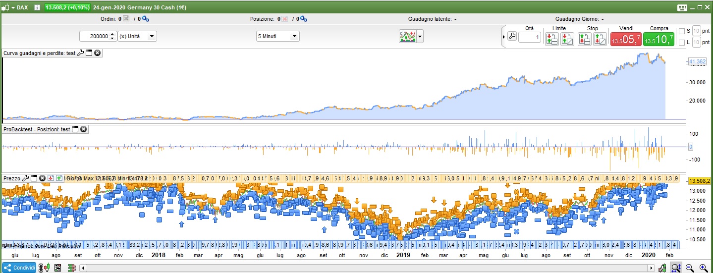This screenshot has width=713, height=273.
Task: Click the 2019 year label on time axis
Action: (403, 255)
